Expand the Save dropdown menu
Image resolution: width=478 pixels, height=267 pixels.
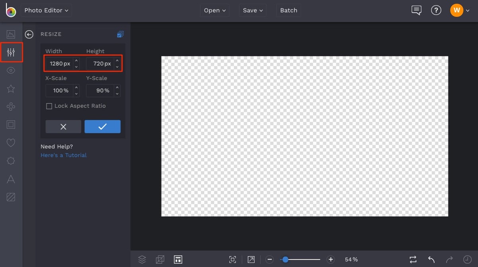coord(253,10)
